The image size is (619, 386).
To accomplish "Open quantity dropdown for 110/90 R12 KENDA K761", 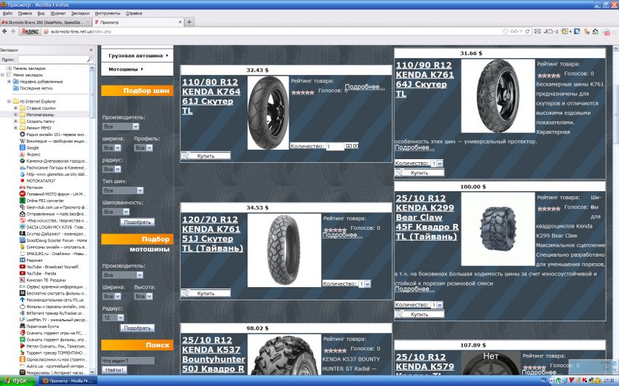I will [437, 163].
